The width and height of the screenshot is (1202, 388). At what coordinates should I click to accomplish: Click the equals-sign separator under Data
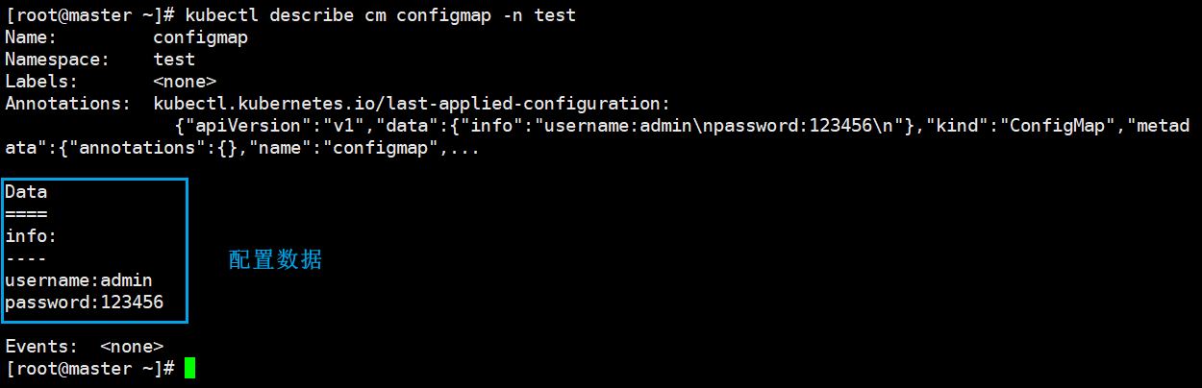coord(26,214)
